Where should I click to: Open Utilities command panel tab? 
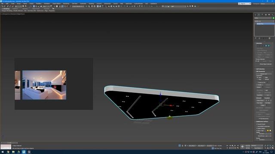point(272,15)
